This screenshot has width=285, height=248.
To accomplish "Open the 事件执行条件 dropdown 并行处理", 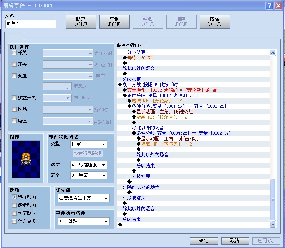I will tap(83, 221).
